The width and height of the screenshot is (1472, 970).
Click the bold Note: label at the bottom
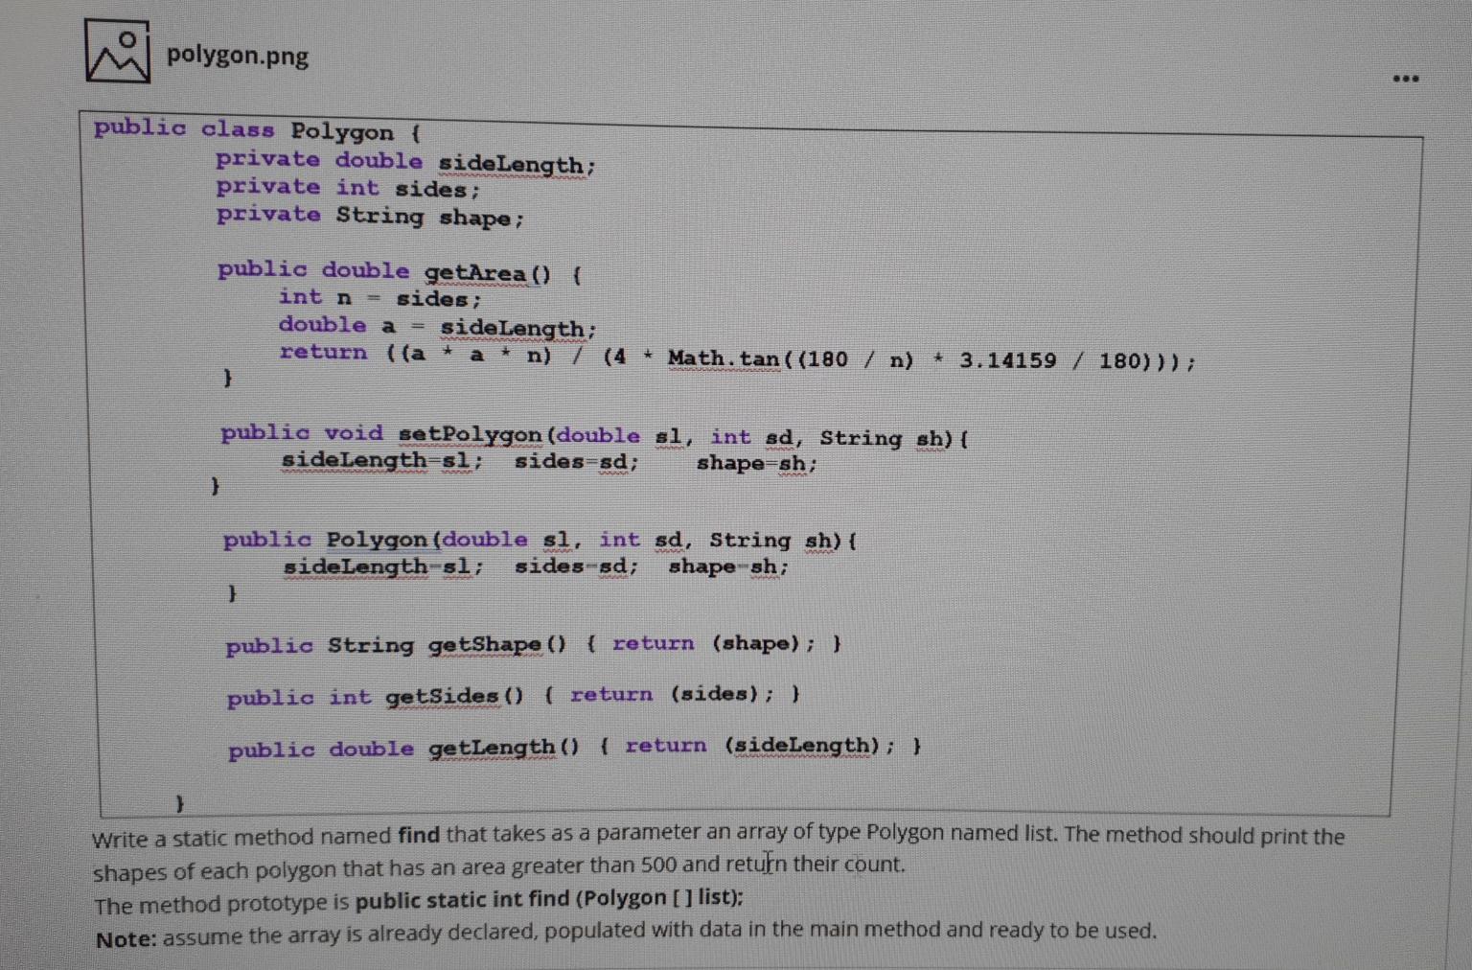(125, 938)
